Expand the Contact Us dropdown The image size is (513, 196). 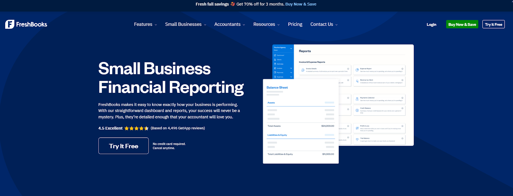click(324, 24)
